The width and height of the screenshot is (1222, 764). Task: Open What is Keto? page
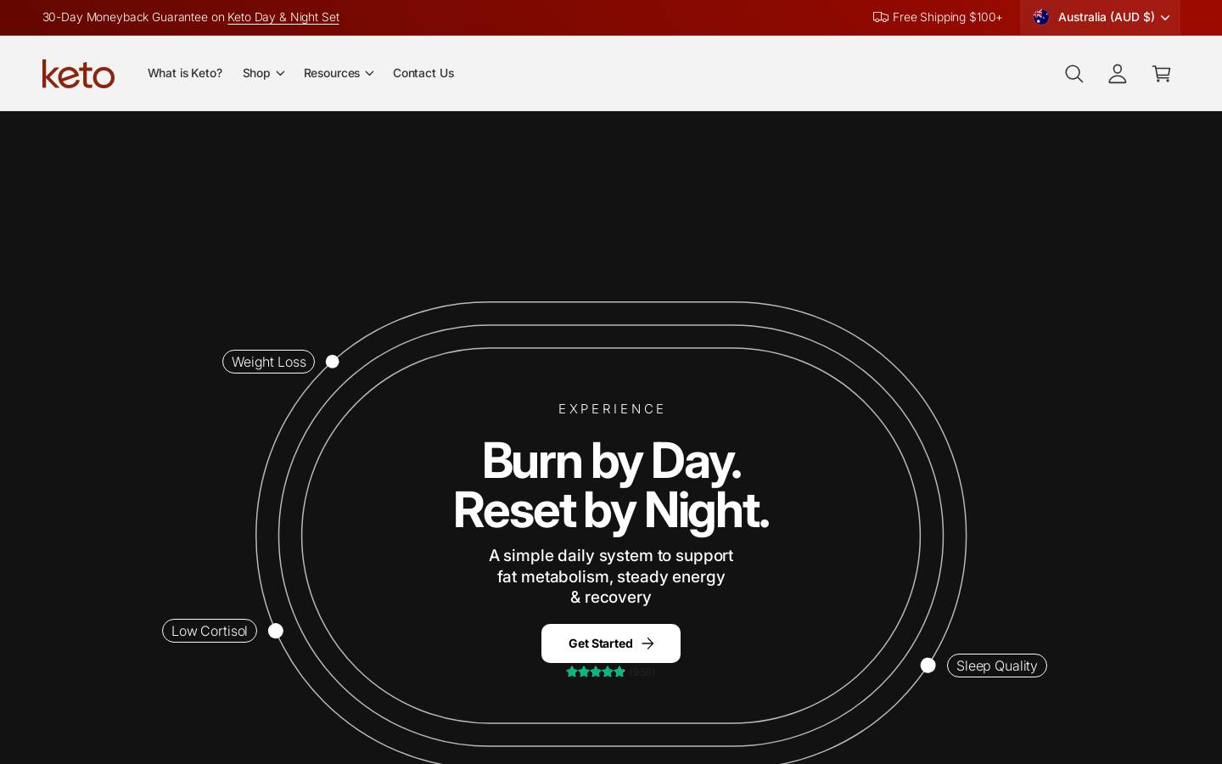tap(185, 73)
